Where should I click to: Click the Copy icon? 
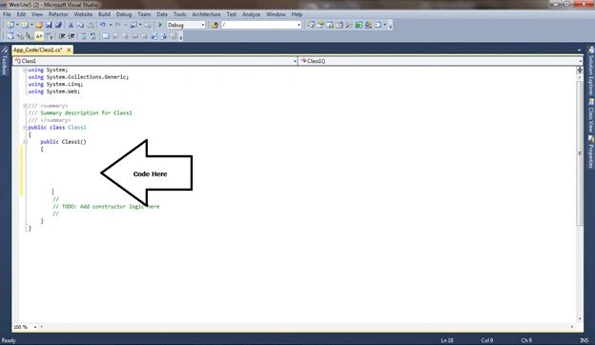[x=80, y=25]
